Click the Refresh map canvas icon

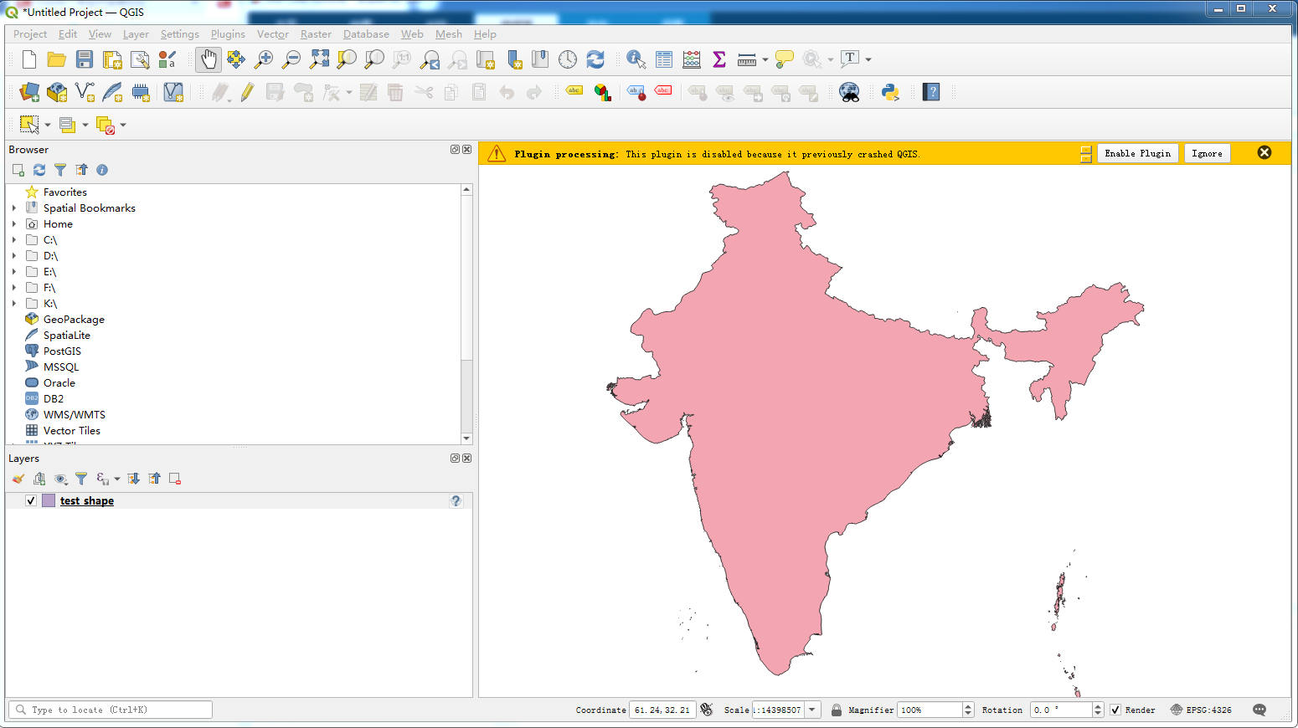click(x=595, y=59)
